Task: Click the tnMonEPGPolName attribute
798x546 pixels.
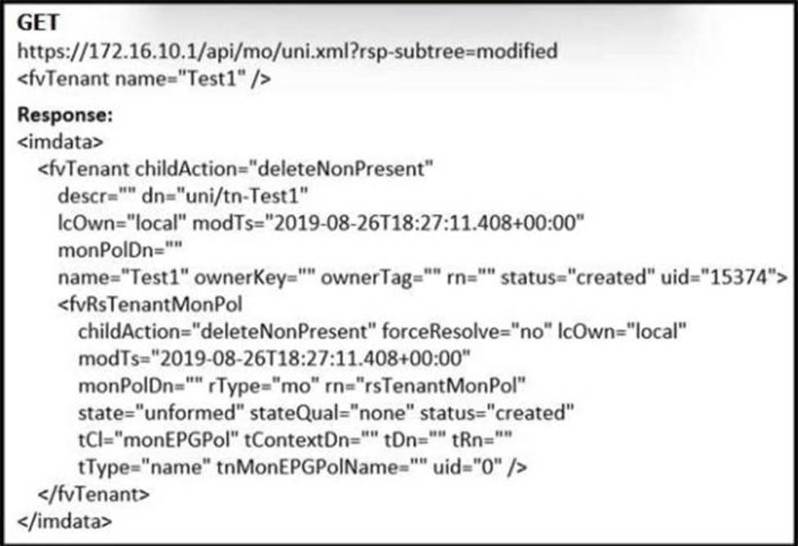Action: click(321, 467)
